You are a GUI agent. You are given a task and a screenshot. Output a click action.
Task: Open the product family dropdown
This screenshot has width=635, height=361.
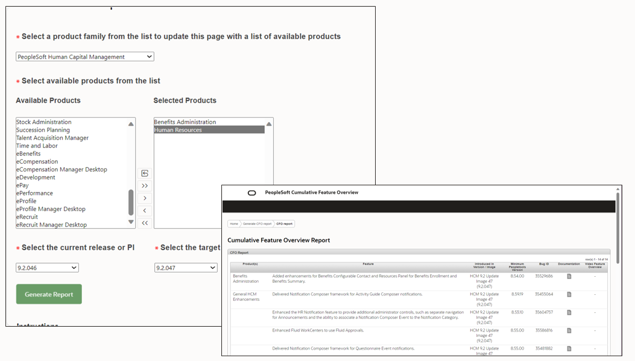84,57
